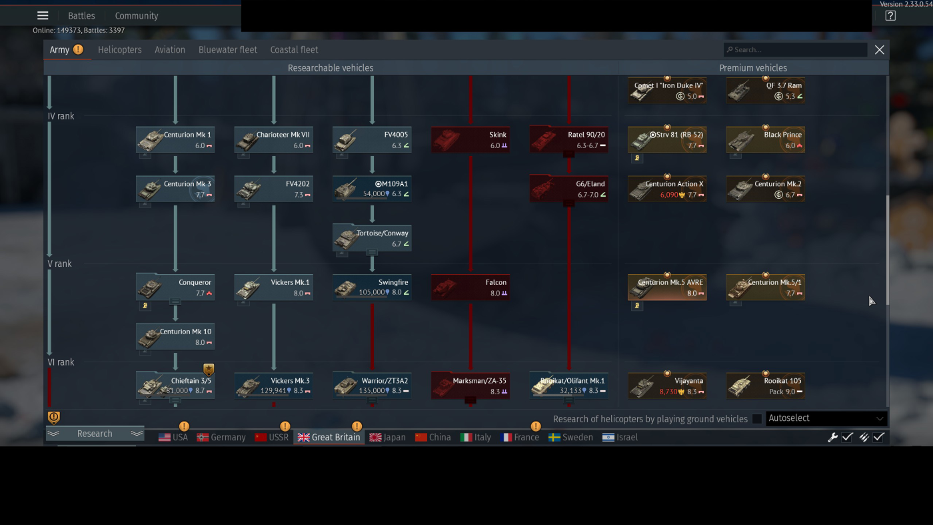Open the hamburger main menu
This screenshot has height=525, width=933.
coord(43,15)
